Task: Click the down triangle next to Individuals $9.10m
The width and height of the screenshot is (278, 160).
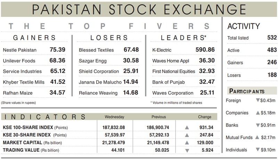Action: tap(257, 150)
